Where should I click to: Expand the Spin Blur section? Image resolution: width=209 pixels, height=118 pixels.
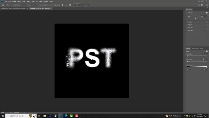coord(187,30)
